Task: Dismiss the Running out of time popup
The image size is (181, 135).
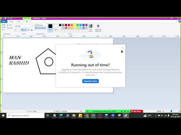Action: (x=122, y=47)
